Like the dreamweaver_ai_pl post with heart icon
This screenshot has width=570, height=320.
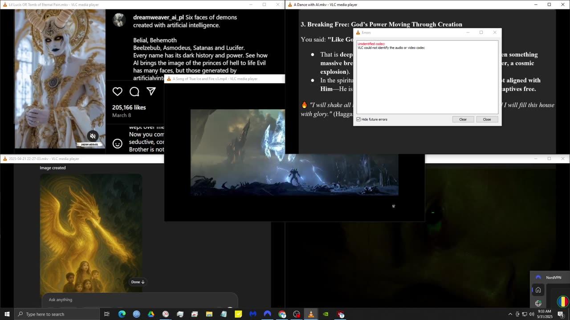pos(118,92)
